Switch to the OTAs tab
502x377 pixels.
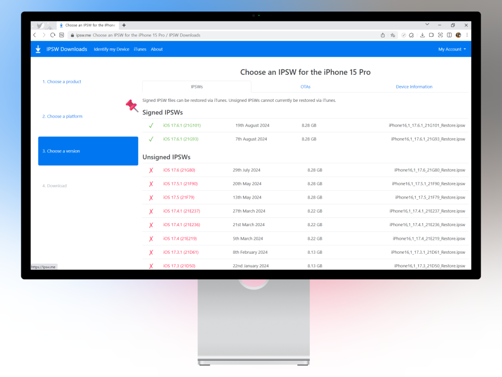(305, 87)
